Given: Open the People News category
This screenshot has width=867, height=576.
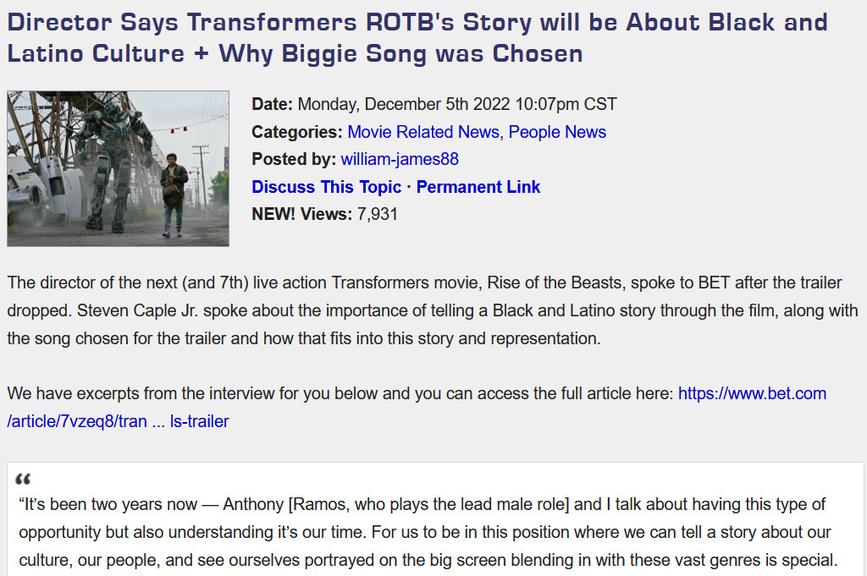Looking at the screenshot, I should click(x=557, y=132).
